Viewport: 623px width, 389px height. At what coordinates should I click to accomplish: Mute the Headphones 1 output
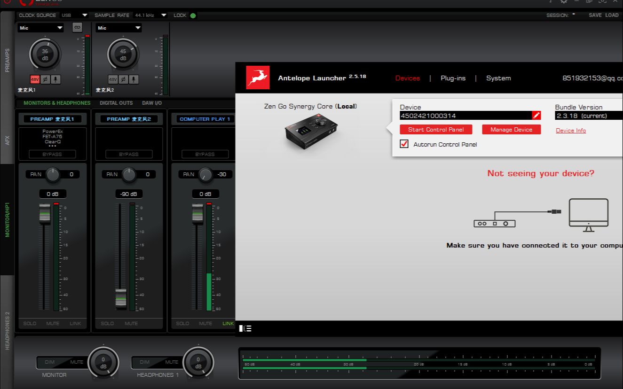pyautogui.click(x=172, y=362)
